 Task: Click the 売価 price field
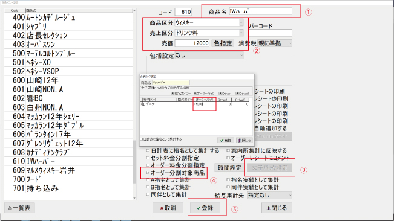click(192, 43)
